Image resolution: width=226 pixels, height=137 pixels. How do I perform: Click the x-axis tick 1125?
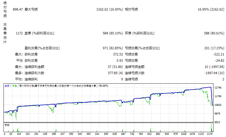pyautogui.click(x=201, y=134)
